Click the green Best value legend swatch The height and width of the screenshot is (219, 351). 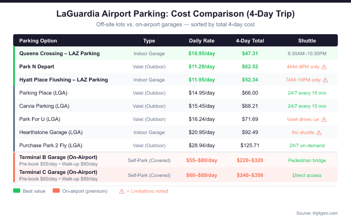click(17, 191)
